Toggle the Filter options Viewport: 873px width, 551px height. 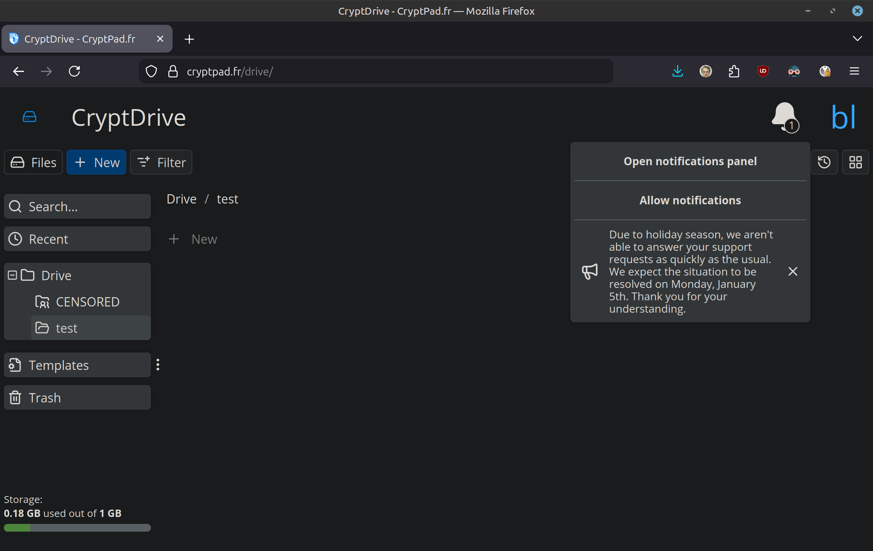tap(161, 162)
